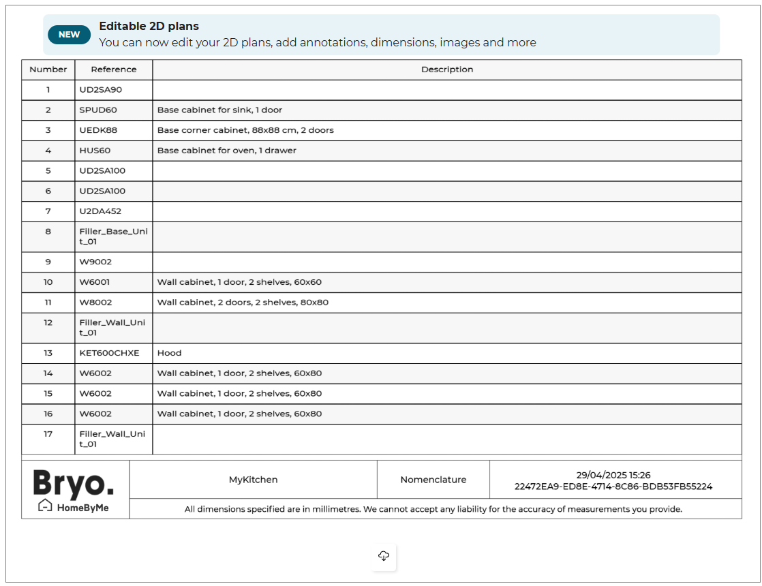Select the Reference column header
Viewport: 762px width, 586px height.
pyautogui.click(x=113, y=70)
